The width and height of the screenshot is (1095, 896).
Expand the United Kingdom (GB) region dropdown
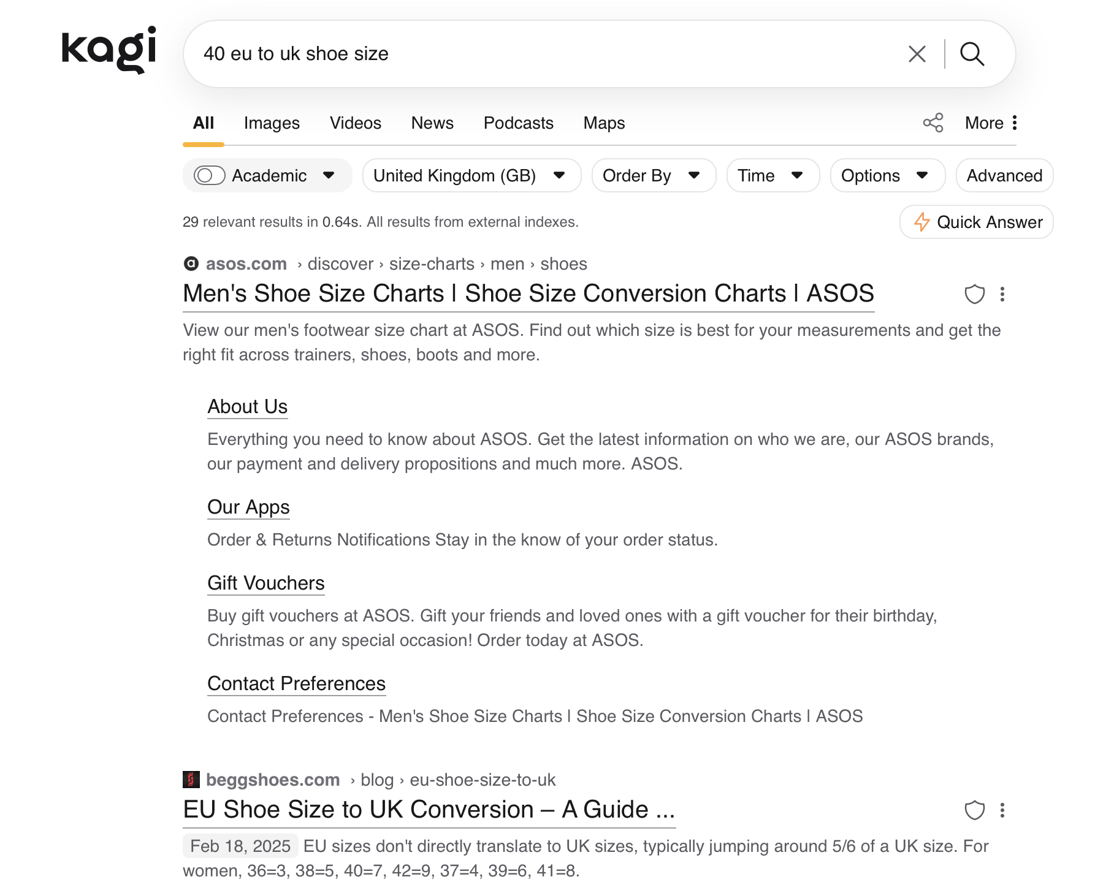(471, 176)
